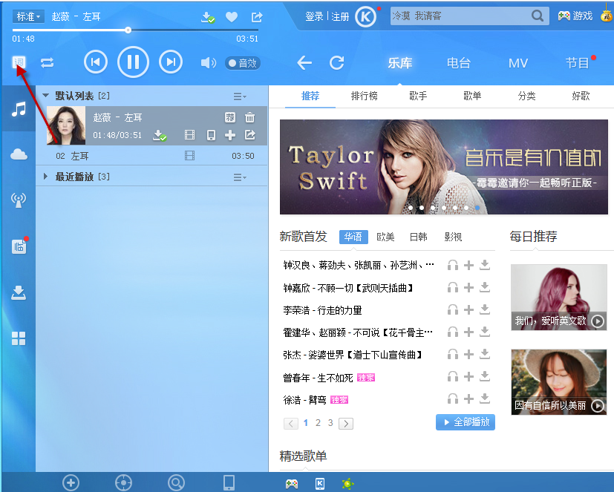The image size is (614, 492).
Task: Click the search magnifier icon
Action: pyautogui.click(x=538, y=16)
